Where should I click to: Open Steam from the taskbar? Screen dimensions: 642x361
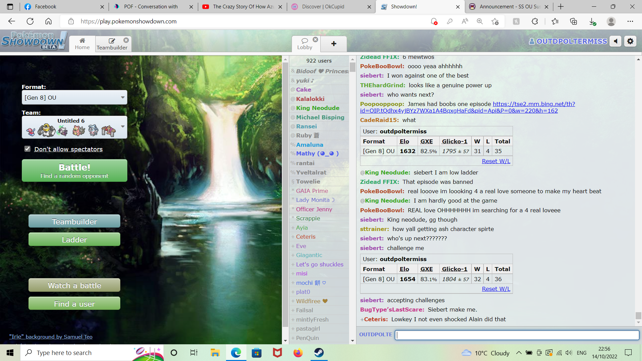319,353
